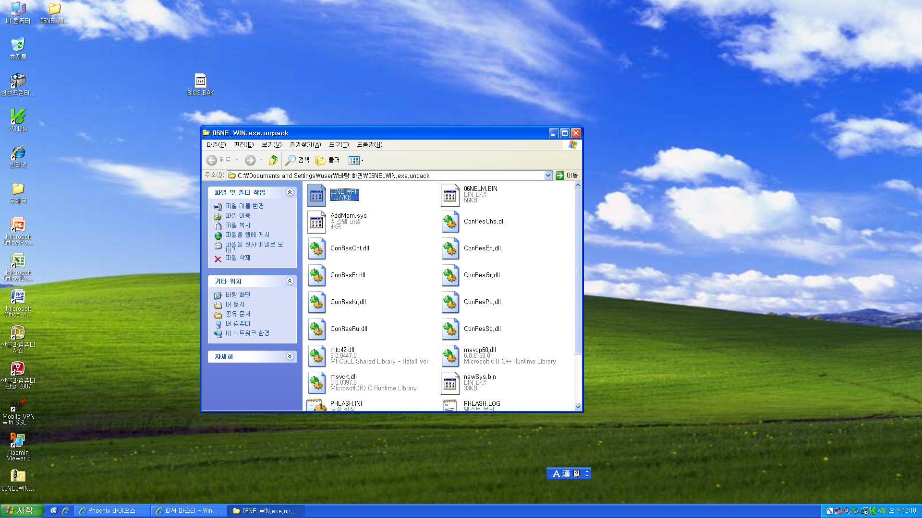Click the 이동 (Go) button

point(567,176)
